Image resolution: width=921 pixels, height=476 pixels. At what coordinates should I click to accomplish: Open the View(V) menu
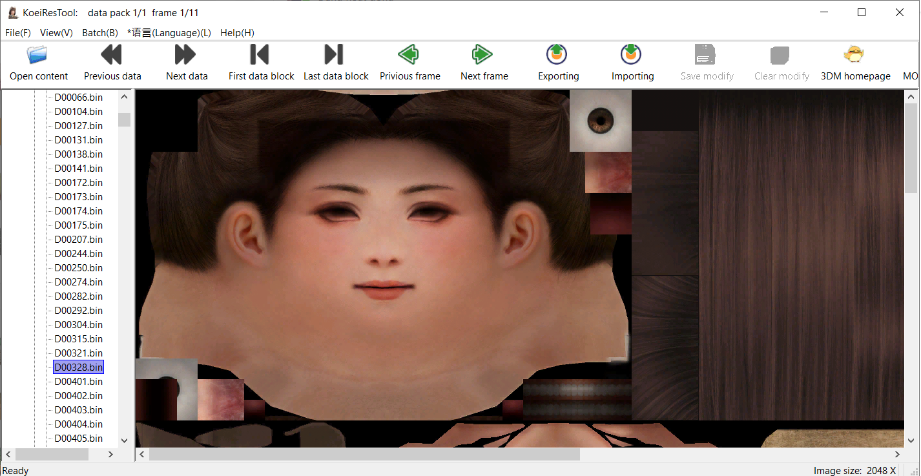click(x=56, y=32)
